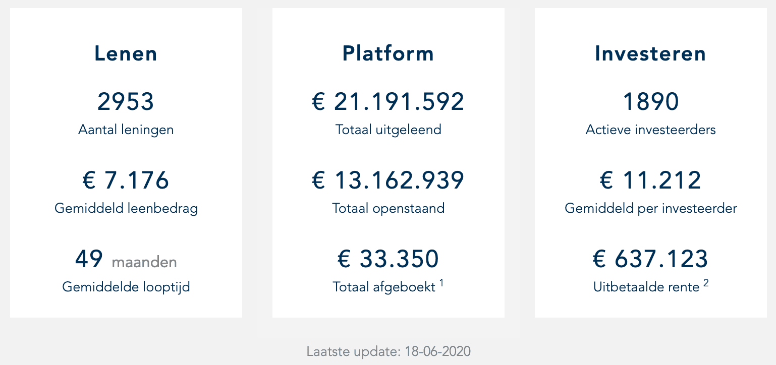This screenshot has width=776, height=365.
Task: Open footnote 1 beside Totaal afgeboekt
Action: point(441,283)
